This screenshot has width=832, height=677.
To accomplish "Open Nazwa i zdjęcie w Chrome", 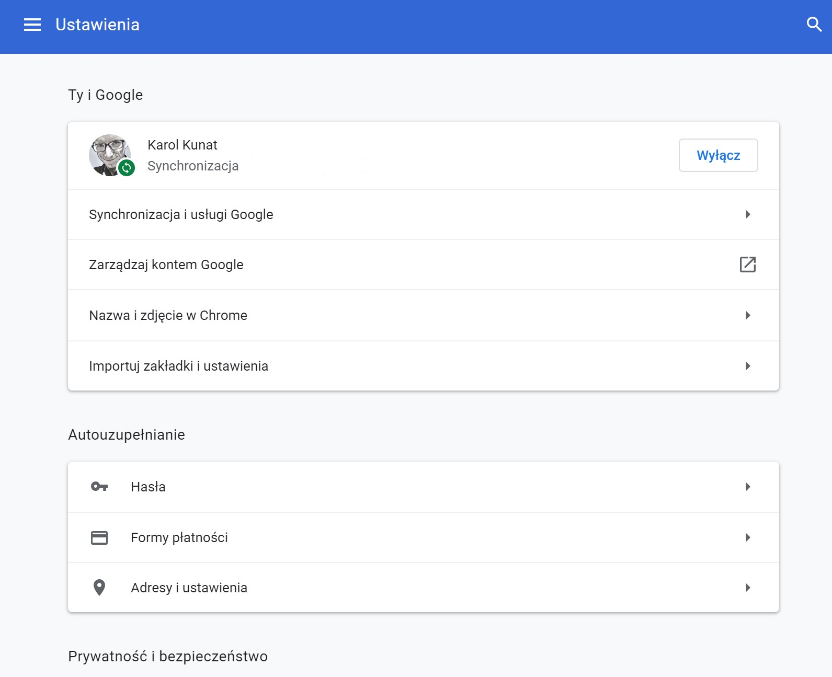I will click(424, 315).
